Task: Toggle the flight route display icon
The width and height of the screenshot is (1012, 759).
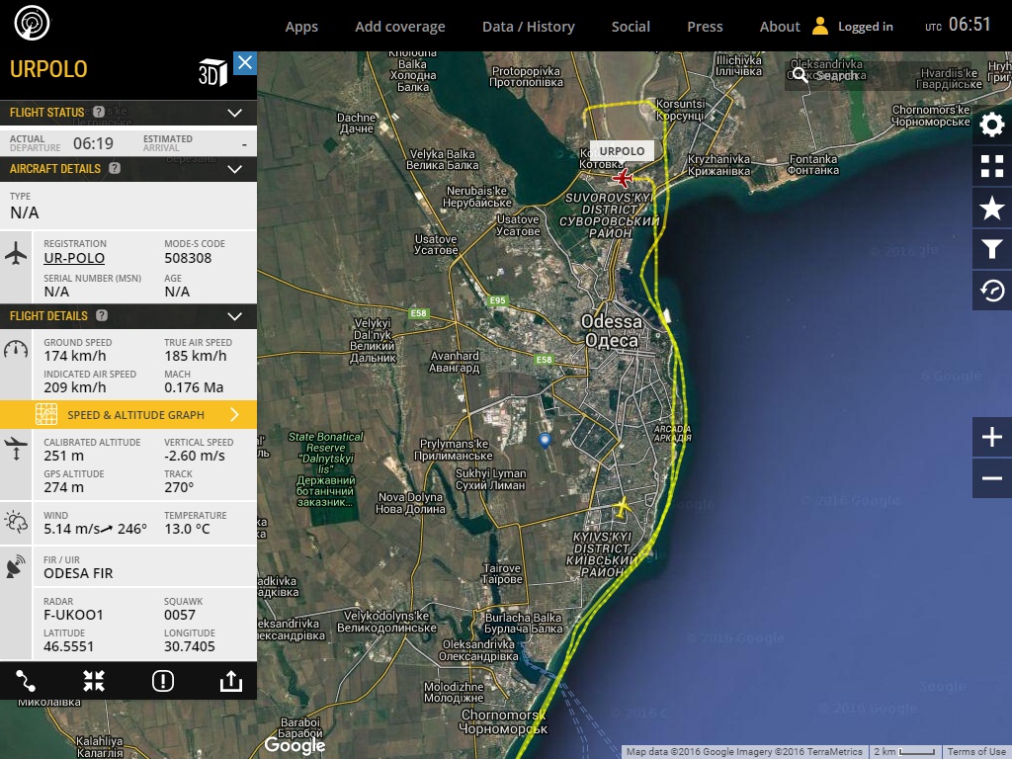Action: click(x=27, y=681)
